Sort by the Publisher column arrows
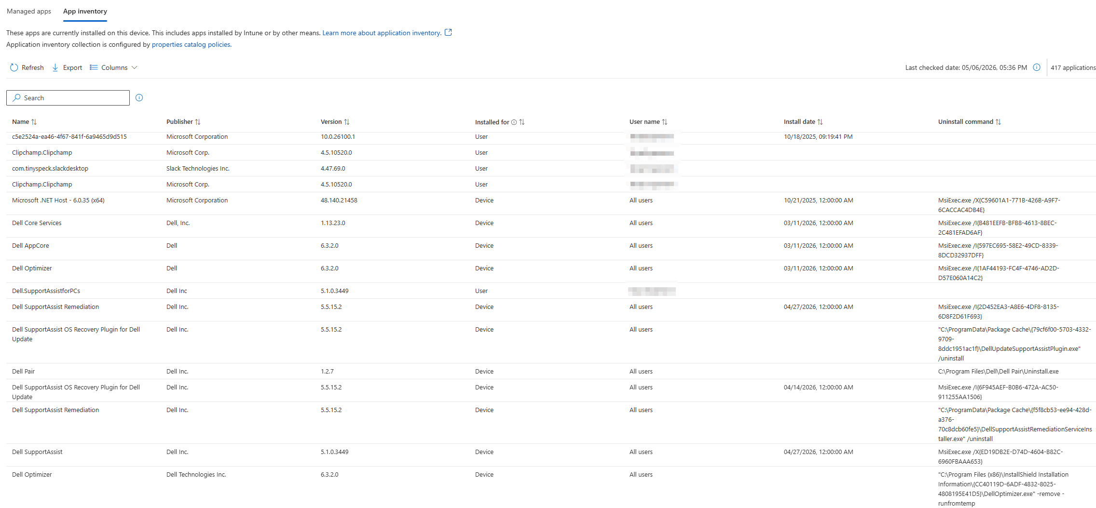The image size is (1096, 508). click(198, 122)
